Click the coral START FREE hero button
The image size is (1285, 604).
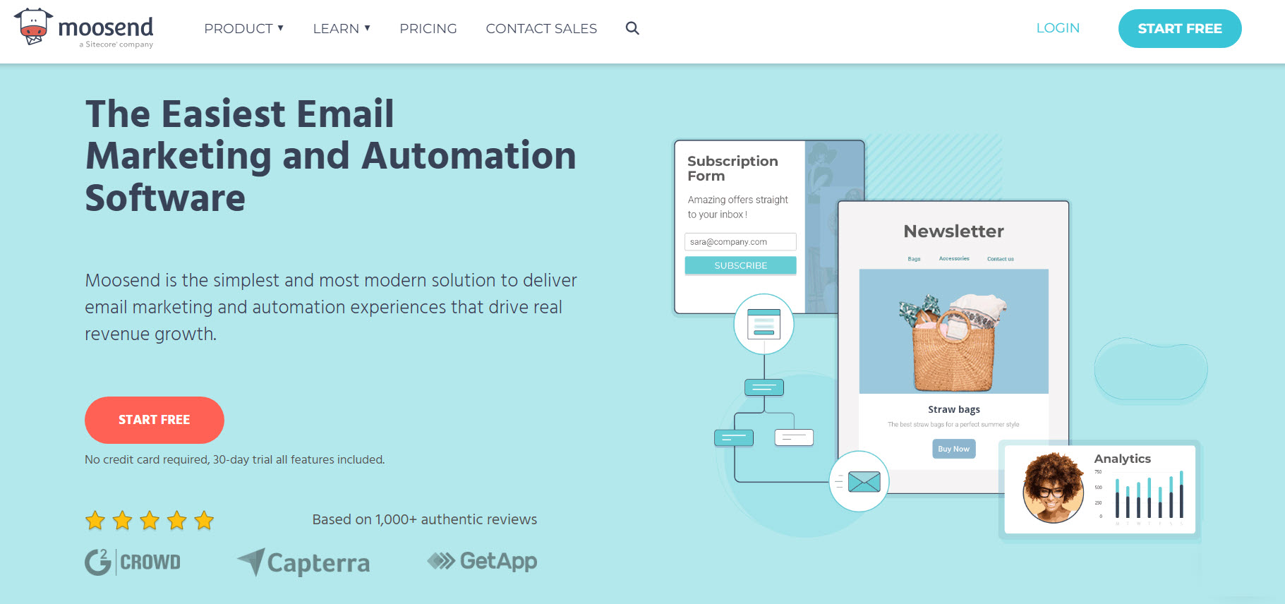coord(155,420)
